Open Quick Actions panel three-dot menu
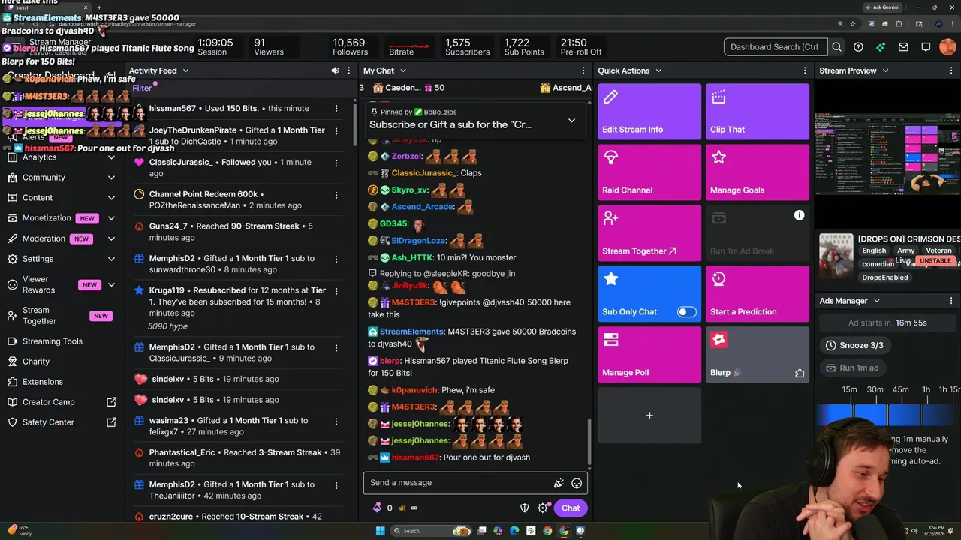Image resolution: width=961 pixels, height=540 pixels. click(x=806, y=70)
